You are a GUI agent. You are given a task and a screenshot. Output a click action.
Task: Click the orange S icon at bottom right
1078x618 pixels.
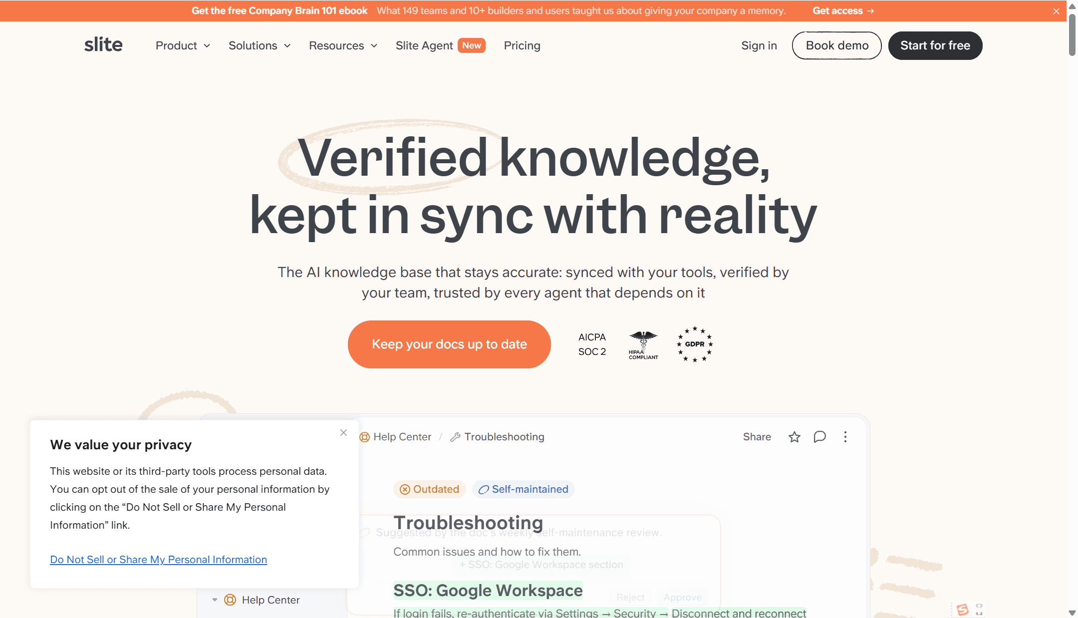point(963,609)
